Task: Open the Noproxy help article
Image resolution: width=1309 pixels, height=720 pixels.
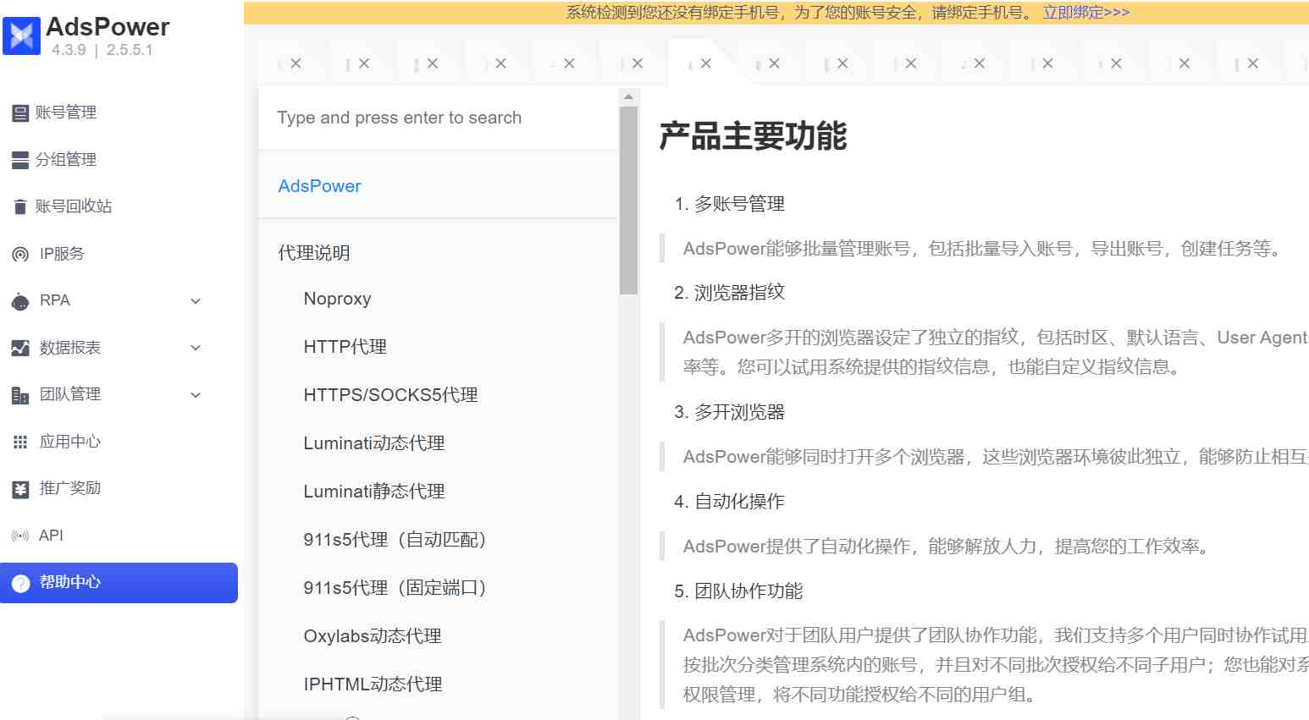Action: 337,299
